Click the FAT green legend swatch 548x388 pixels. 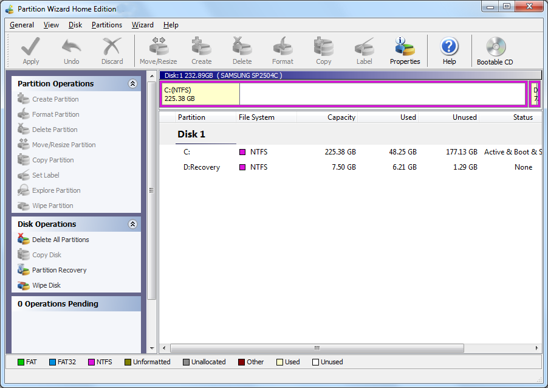pos(21,362)
